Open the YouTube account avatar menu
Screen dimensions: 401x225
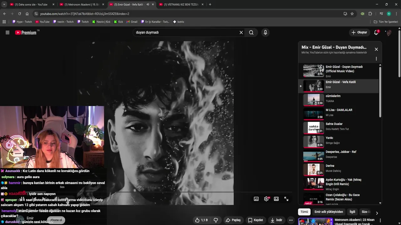click(x=388, y=32)
